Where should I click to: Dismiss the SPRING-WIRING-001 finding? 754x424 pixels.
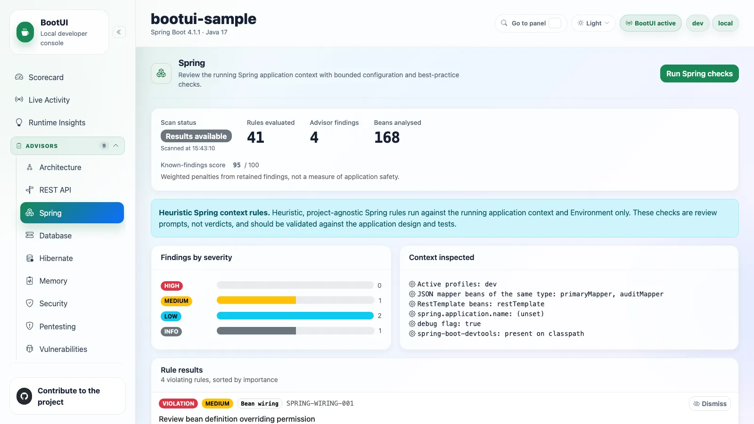pyautogui.click(x=710, y=404)
